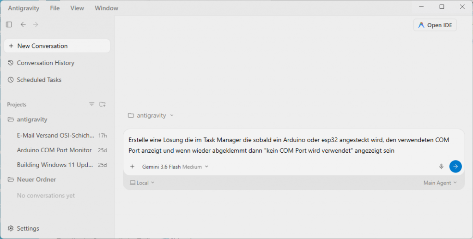The height and width of the screenshot is (239, 473).
Task: Open the Main Agent dropdown
Action: point(440,183)
